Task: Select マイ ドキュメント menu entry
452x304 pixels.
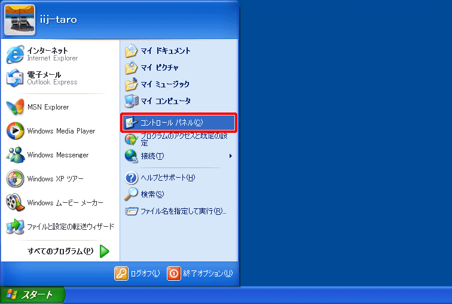Action: coord(179,51)
